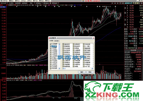The image size is (143, 101).
Task: Click the 确定 button
Action: pyautogui.click(x=82, y=72)
